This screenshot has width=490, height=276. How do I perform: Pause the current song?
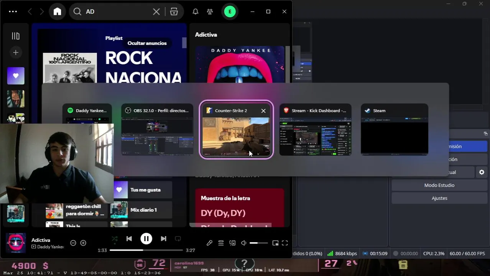tap(146, 239)
